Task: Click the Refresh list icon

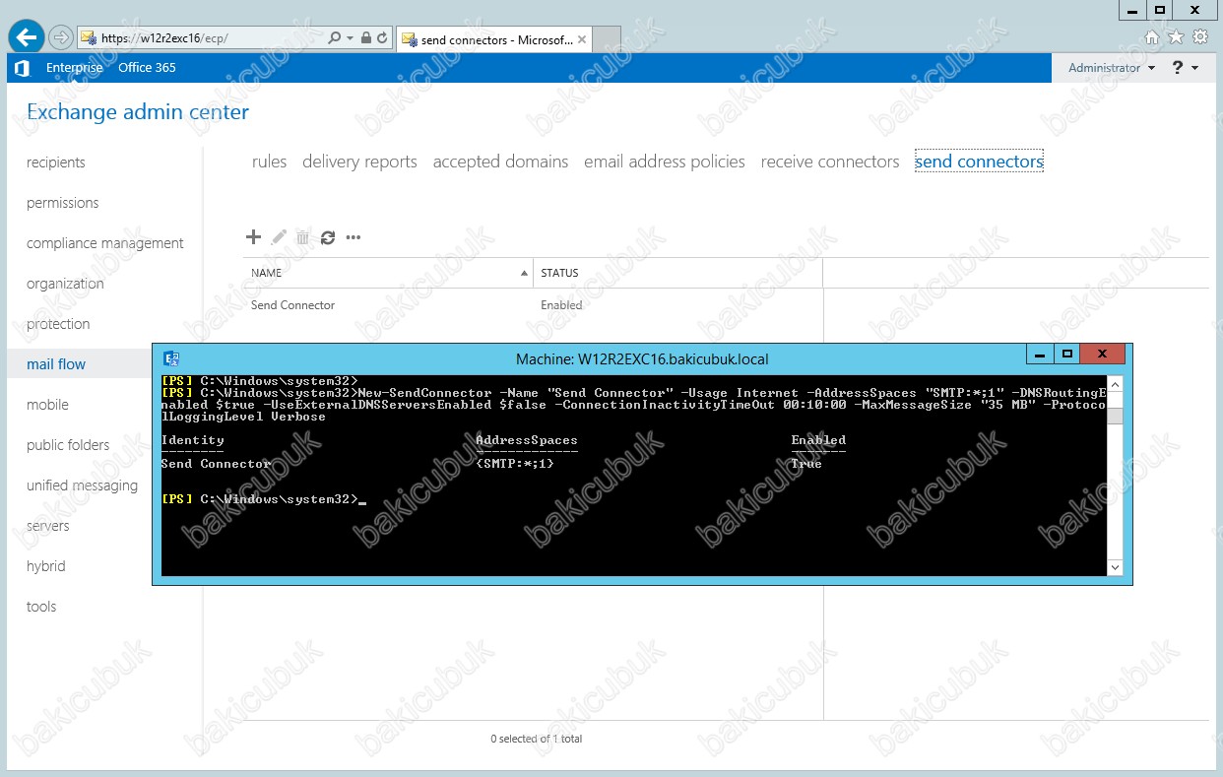Action: 328,237
